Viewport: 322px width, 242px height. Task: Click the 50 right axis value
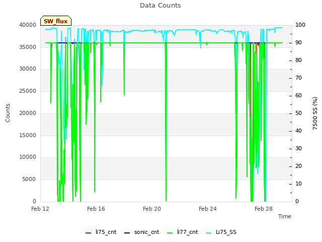[x=298, y=113]
